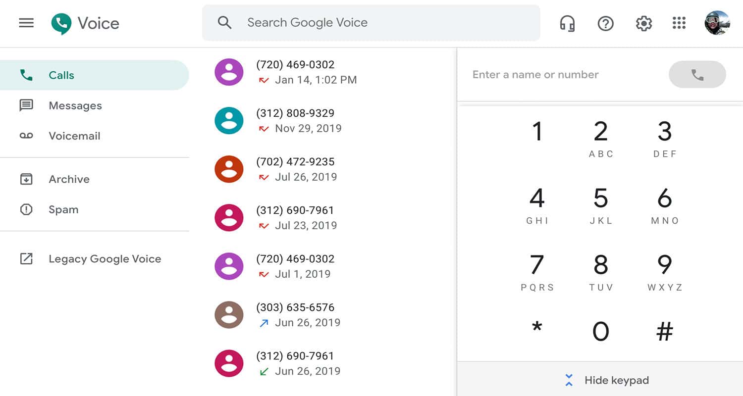
Task: Tap keypad digit 8 TUV
Action: point(601,272)
